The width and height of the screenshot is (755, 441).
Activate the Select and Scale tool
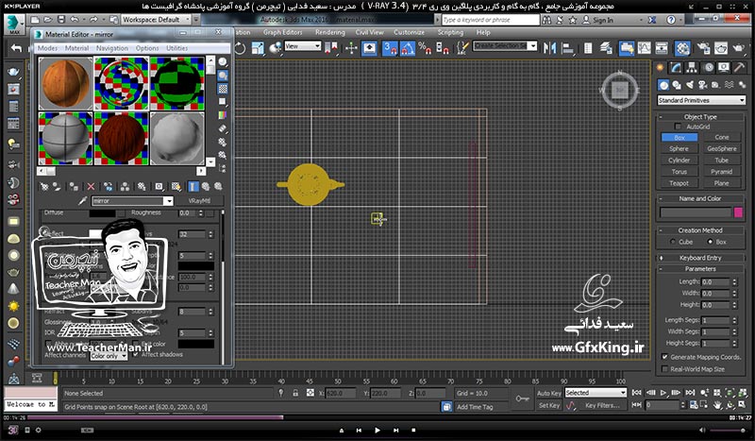pos(258,48)
